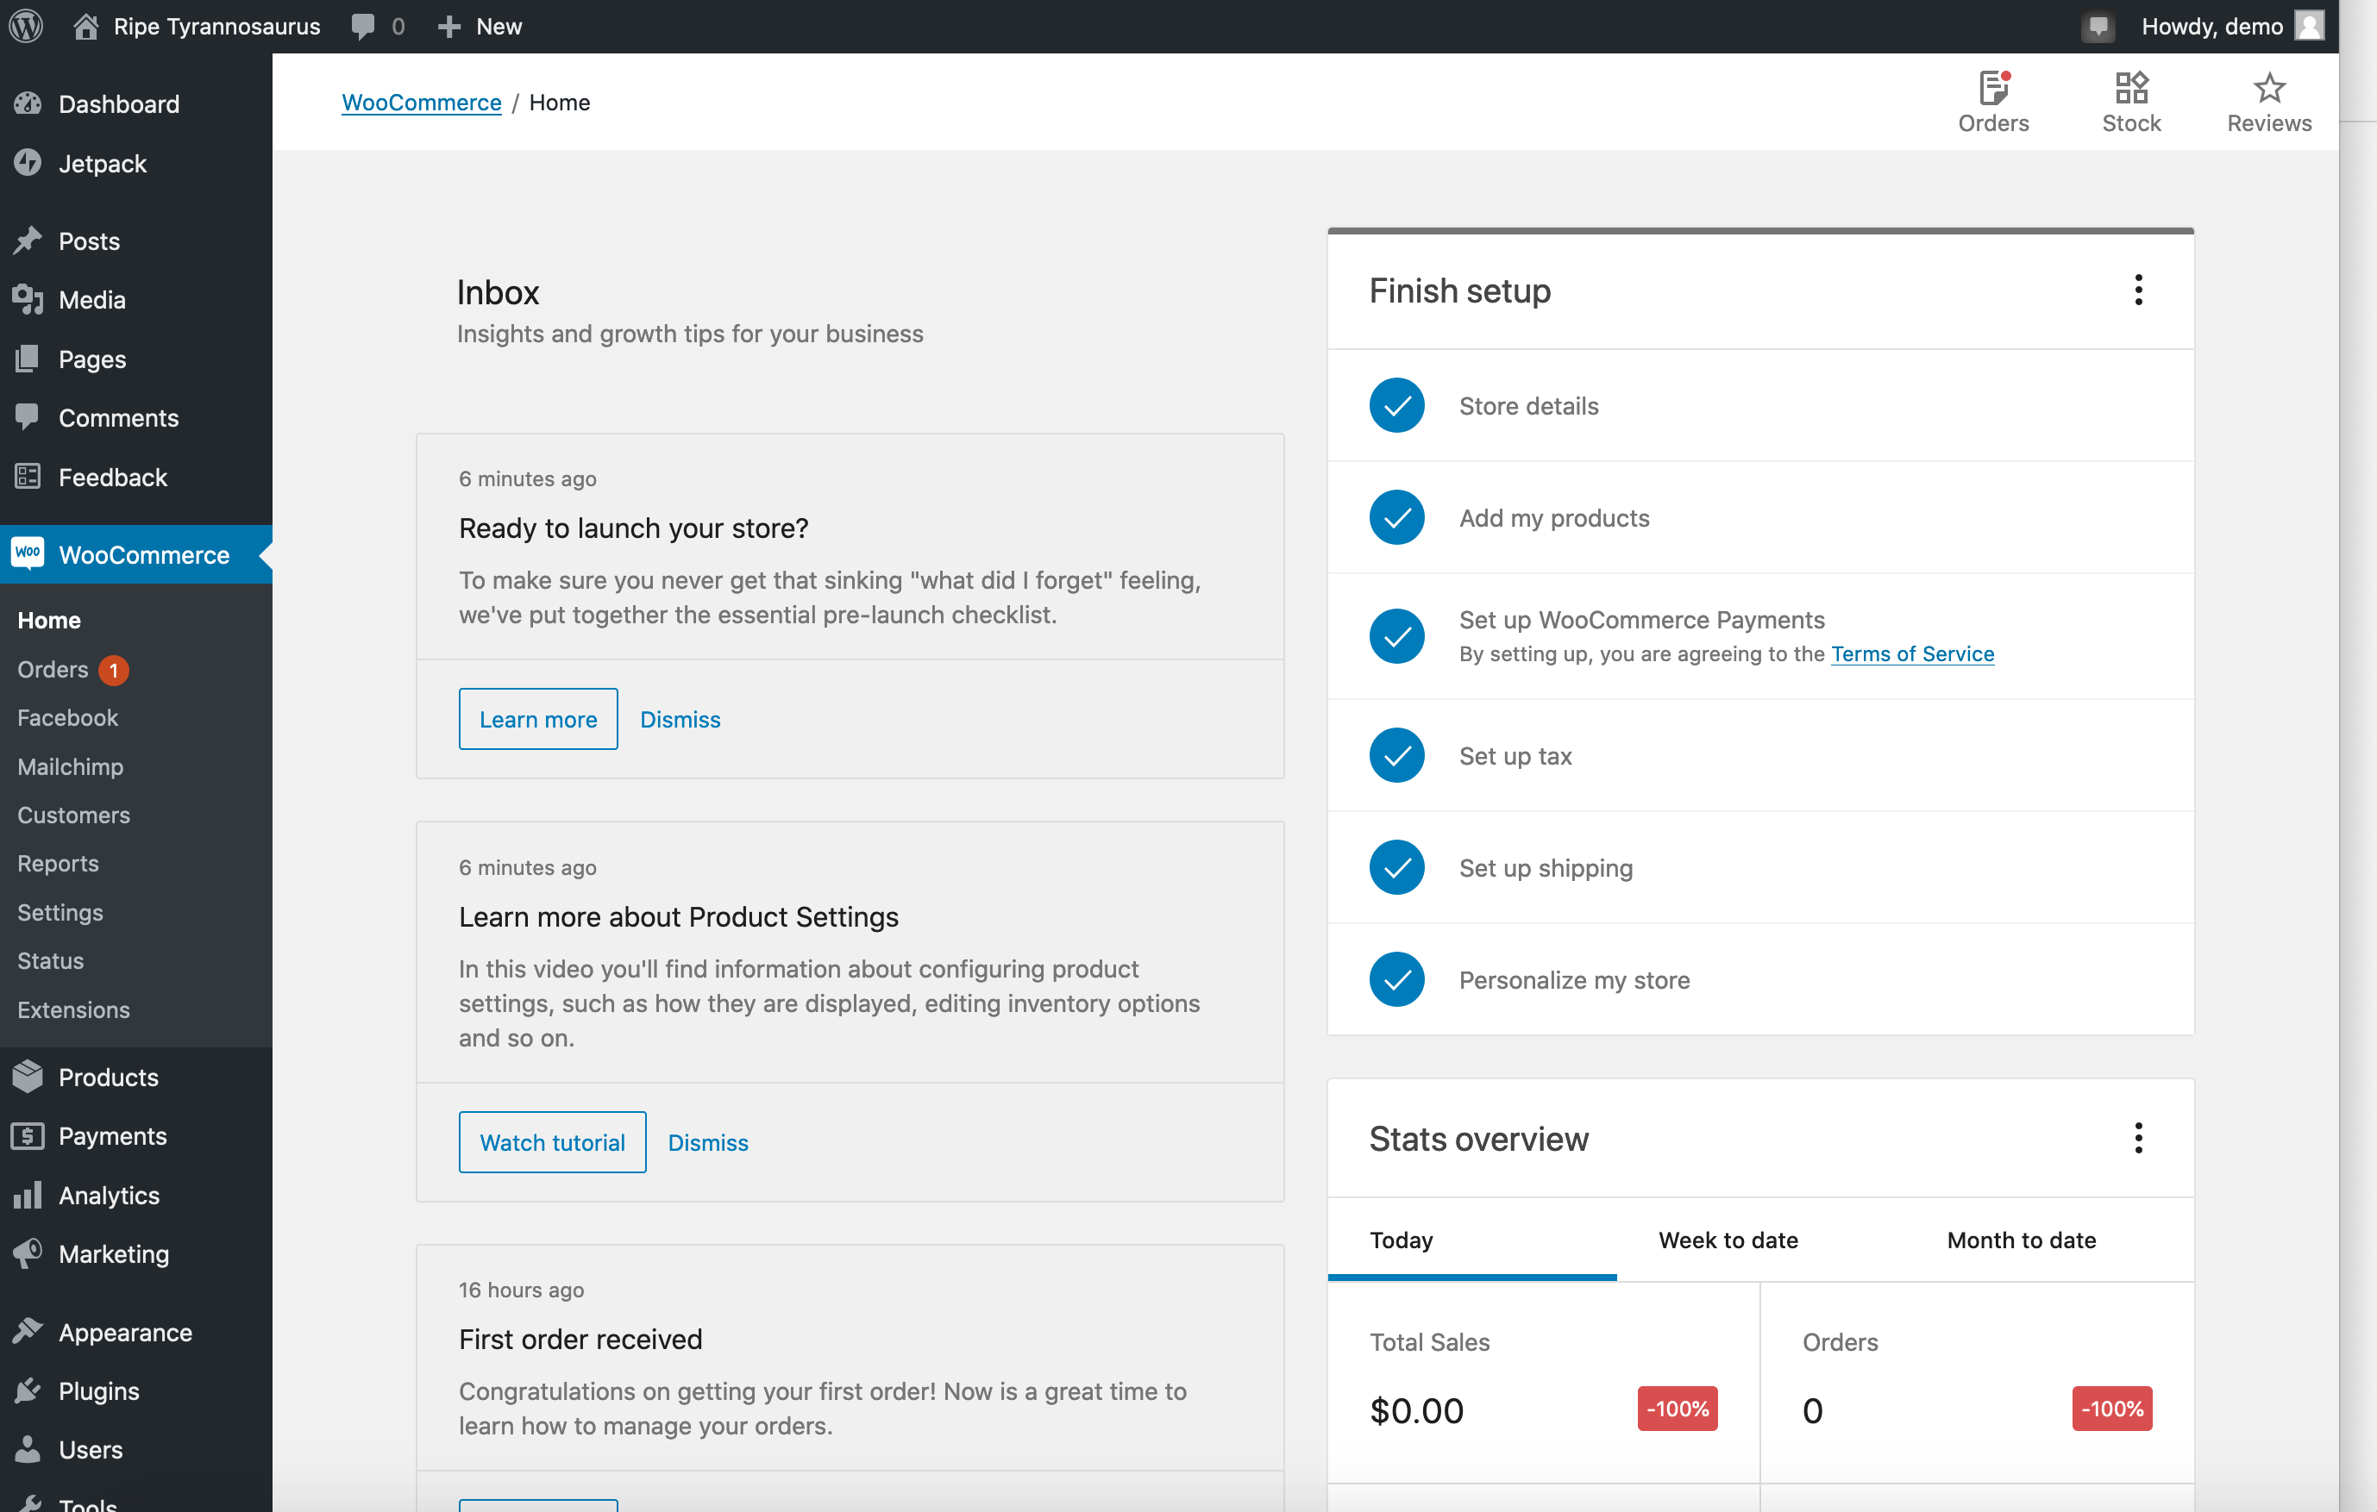Screen dimensions: 2377x1512
Task: Open the Terms of Service link
Action: [1912, 654]
